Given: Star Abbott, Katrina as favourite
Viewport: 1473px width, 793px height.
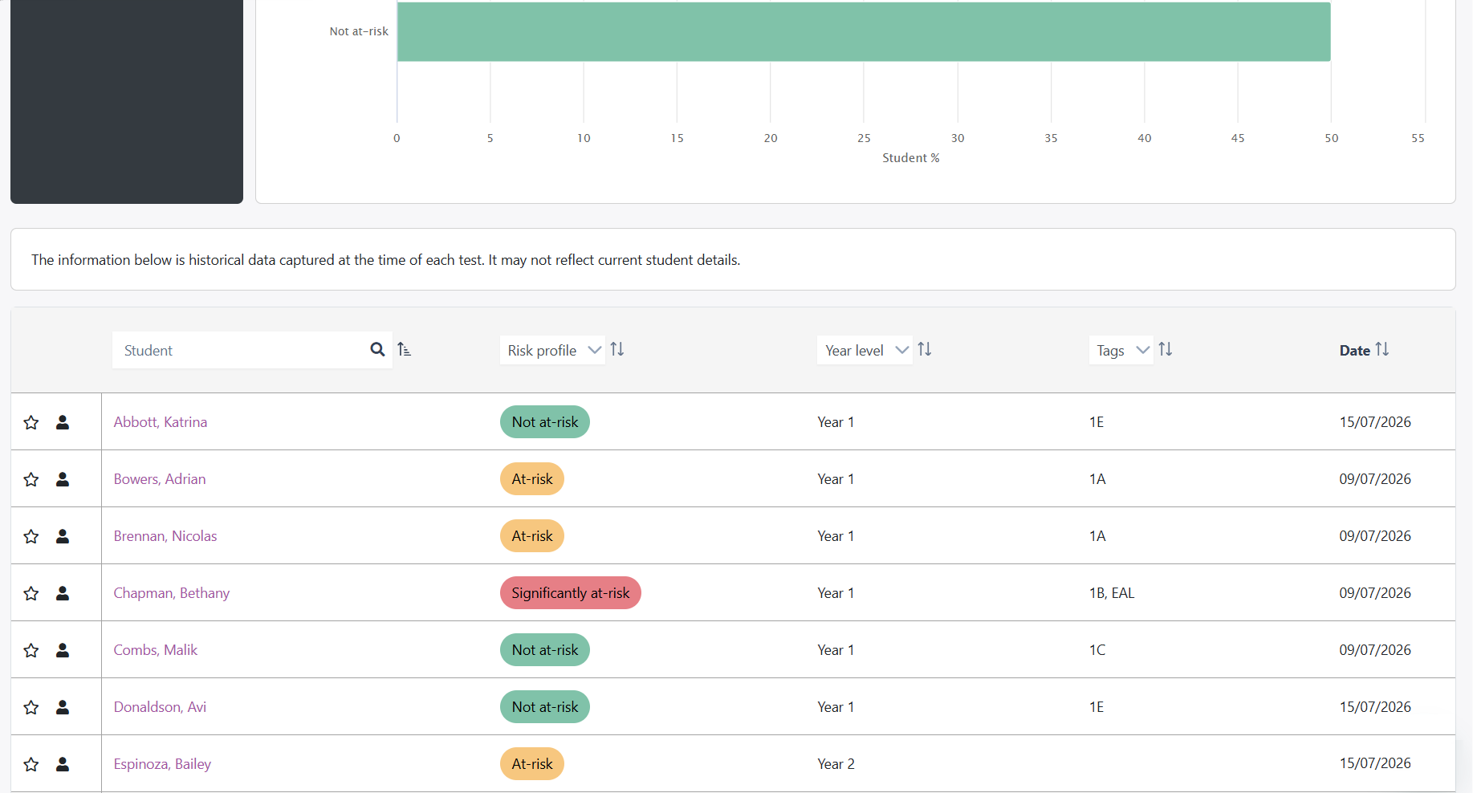Looking at the screenshot, I should click(x=31, y=422).
